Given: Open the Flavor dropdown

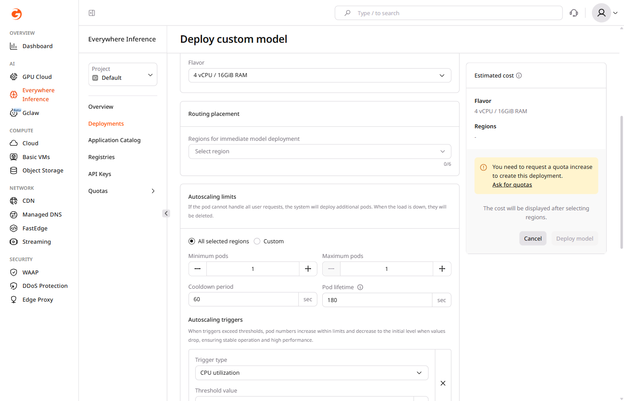Looking at the screenshot, I should coord(320,75).
